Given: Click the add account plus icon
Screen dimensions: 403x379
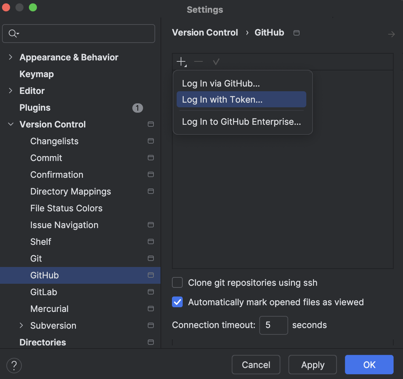Looking at the screenshot, I should [181, 62].
